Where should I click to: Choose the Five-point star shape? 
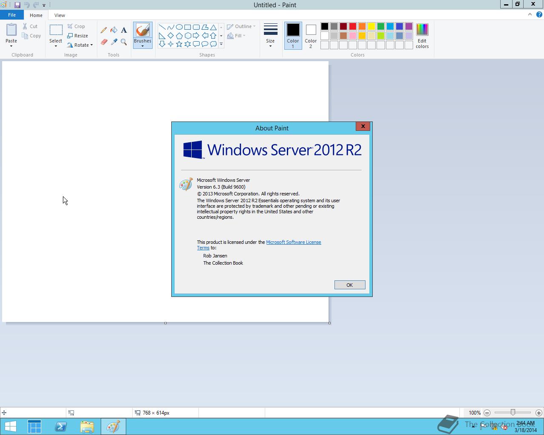tap(179, 44)
